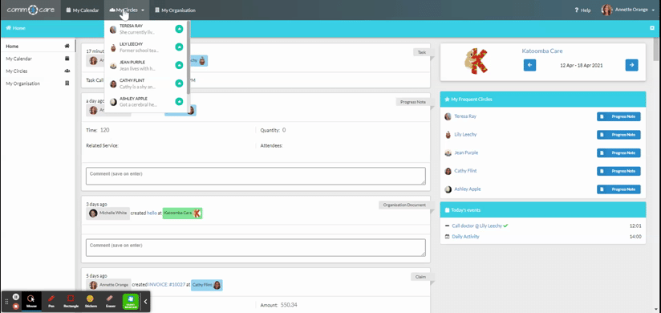Screen dimensions: 661x313
Task: Click the circles dropdown list scrollbar
Action: point(189,57)
